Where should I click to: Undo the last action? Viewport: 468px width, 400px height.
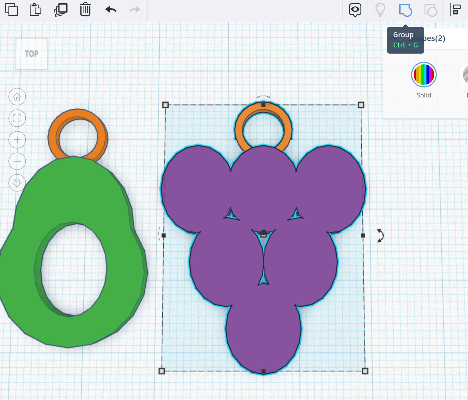(x=110, y=10)
